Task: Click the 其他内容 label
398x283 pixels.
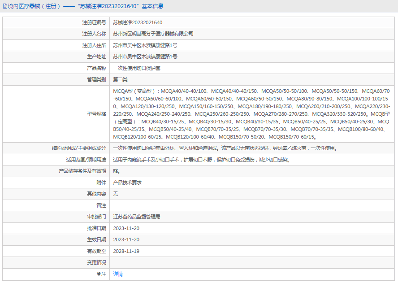Action: click(x=96, y=194)
